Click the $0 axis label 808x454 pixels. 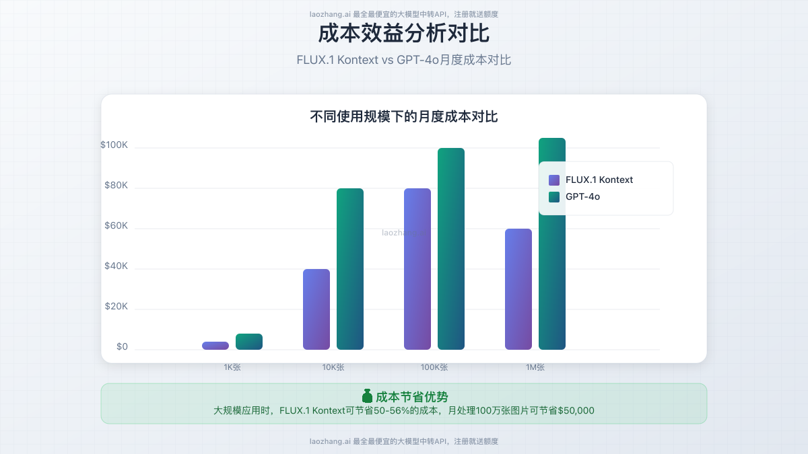point(122,347)
